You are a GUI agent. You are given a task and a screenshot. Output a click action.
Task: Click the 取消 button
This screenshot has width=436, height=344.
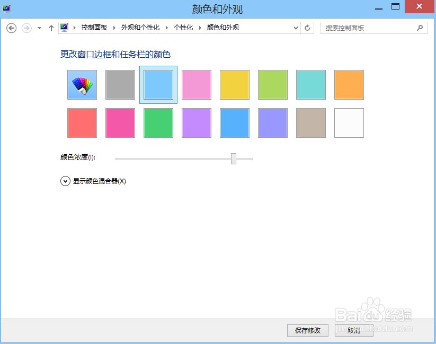[353, 330]
